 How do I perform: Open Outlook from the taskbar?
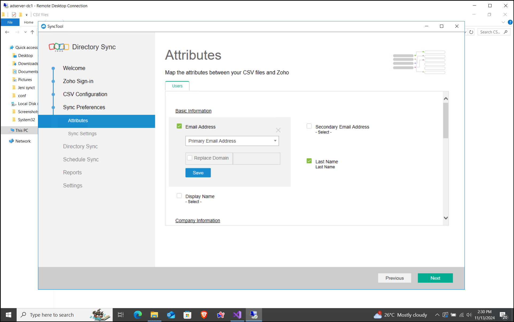coord(171,315)
